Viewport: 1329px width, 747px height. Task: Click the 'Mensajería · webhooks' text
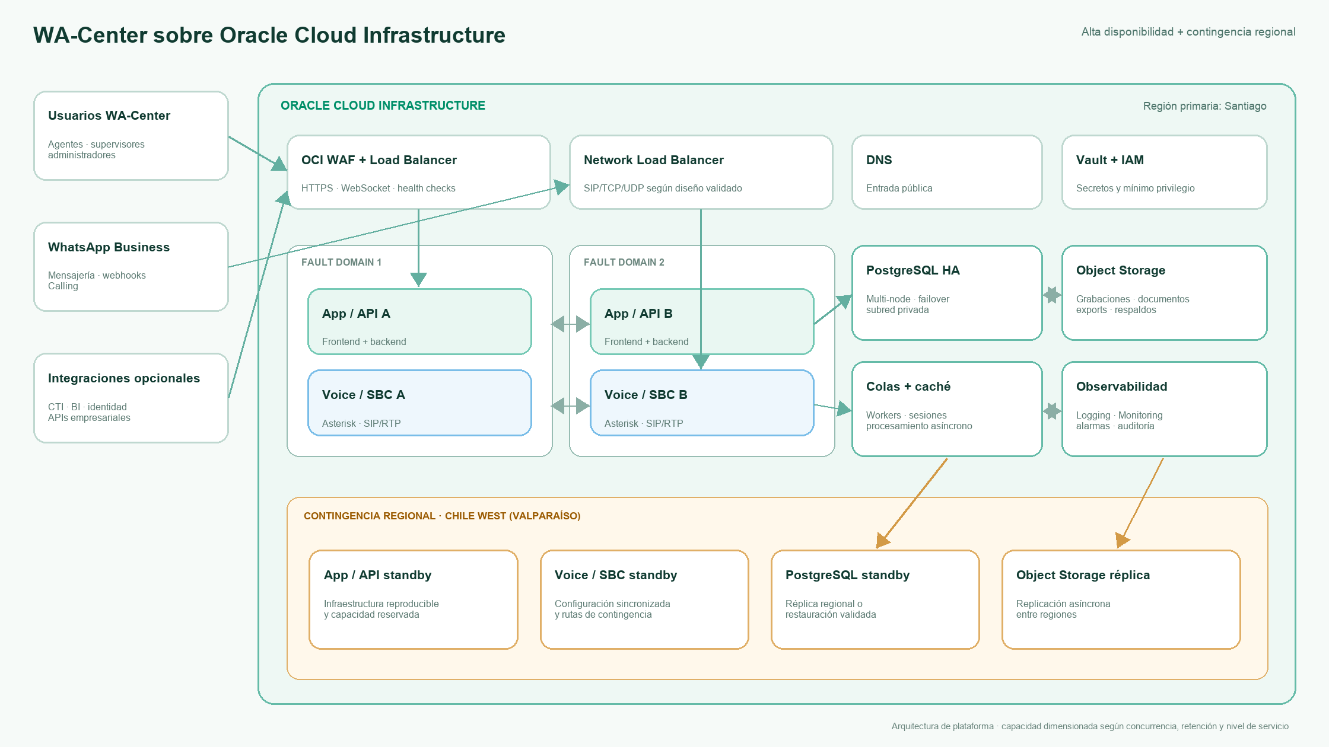pos(97,275)
